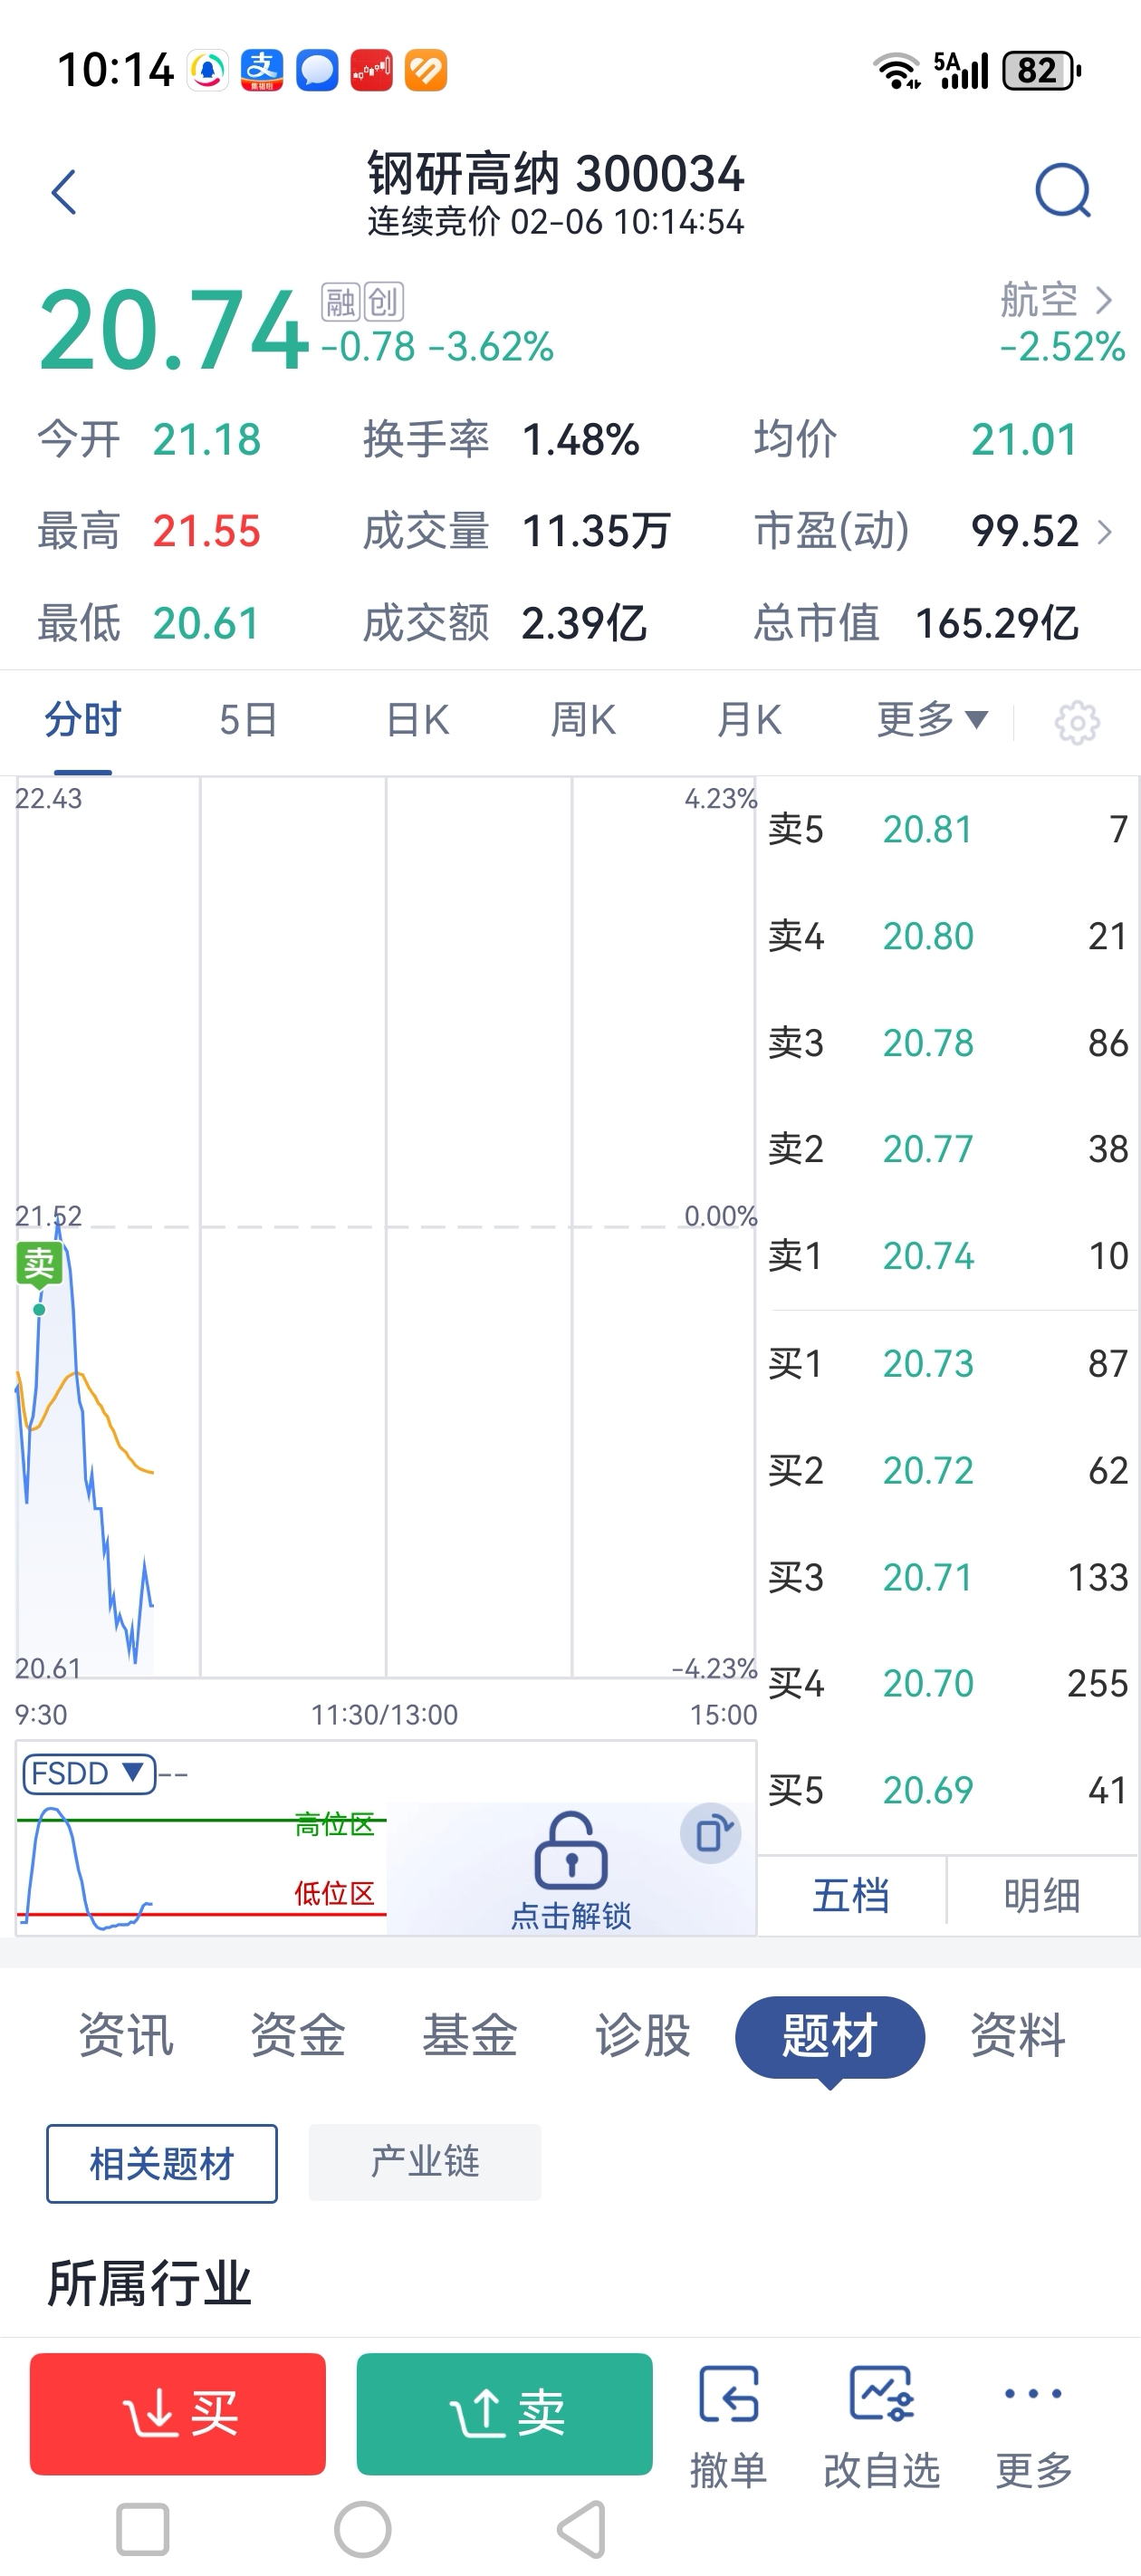Switch to the 日K chart tab
This screenshot has height=2576, width=1141.
coord(417,720)
